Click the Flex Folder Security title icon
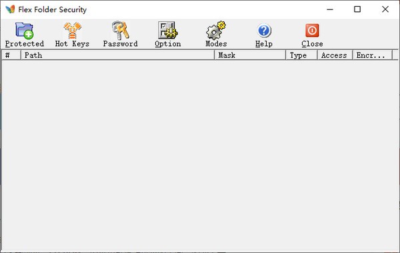 coord(10,9)
